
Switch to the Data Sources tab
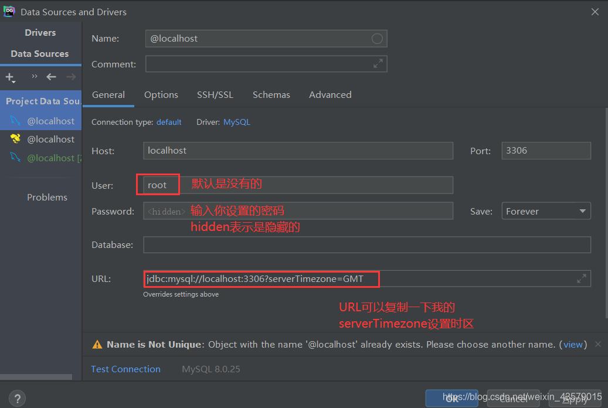[40, 53]
